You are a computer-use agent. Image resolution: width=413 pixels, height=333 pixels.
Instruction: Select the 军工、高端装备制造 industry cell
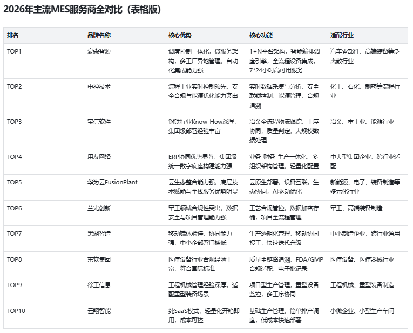click(x=356, y=208)
